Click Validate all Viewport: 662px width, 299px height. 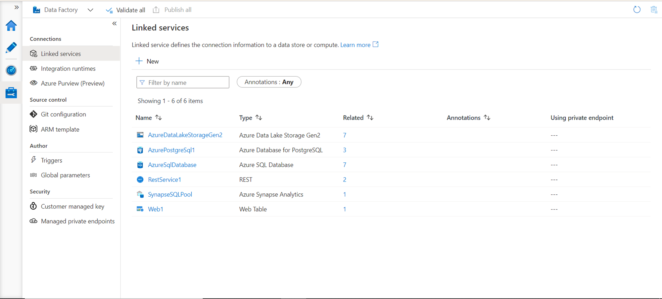pyautogui.click(x=126, y=10)
